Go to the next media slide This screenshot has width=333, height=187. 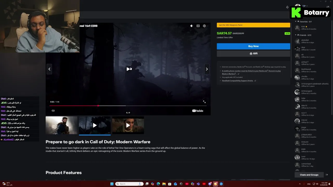click(207, 69)
